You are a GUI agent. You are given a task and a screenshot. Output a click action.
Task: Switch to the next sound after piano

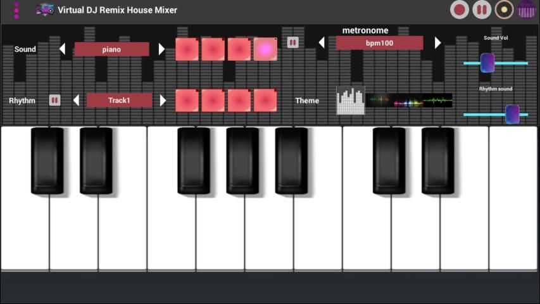[161, 49]
